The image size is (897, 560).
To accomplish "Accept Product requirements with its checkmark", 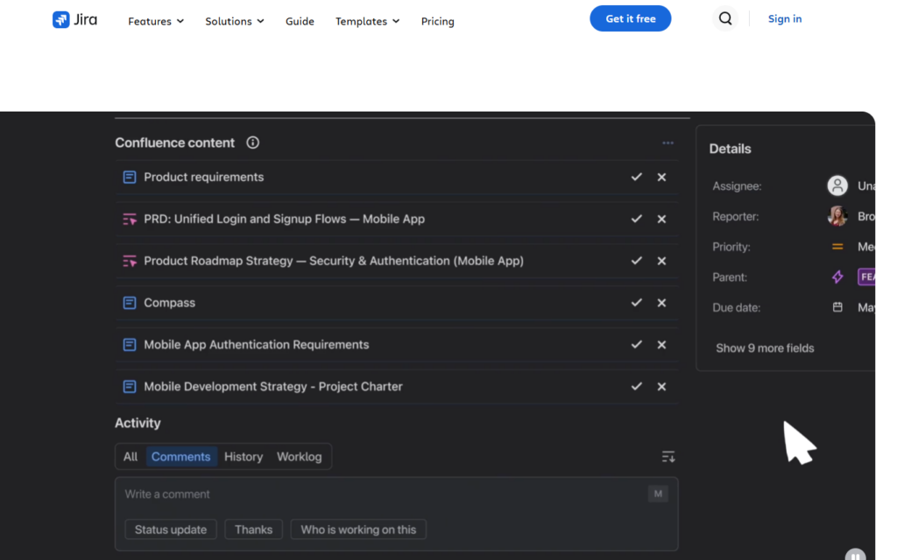I will 636,177.
